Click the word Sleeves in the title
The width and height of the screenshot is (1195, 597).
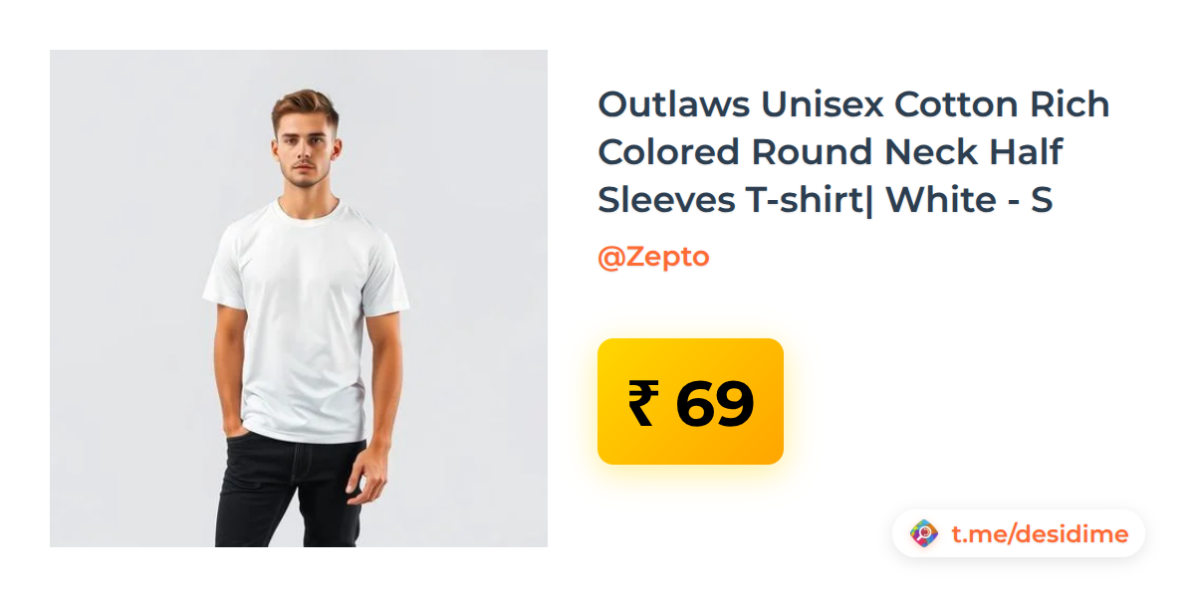click(x=666, y=200)
